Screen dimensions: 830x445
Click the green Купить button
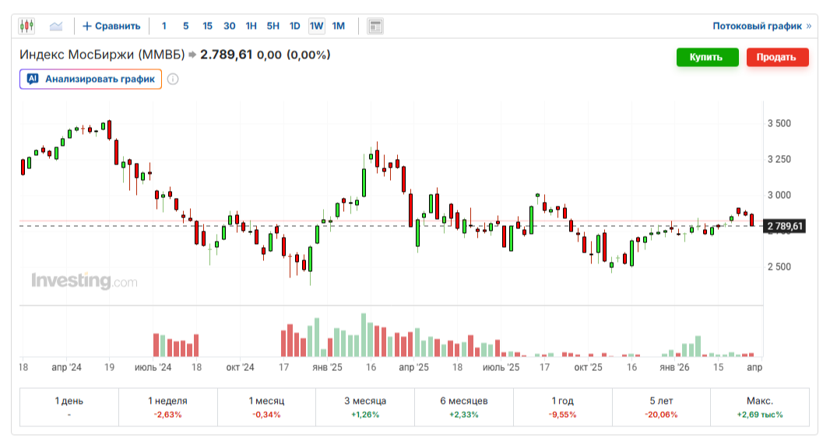click(707, 57)
